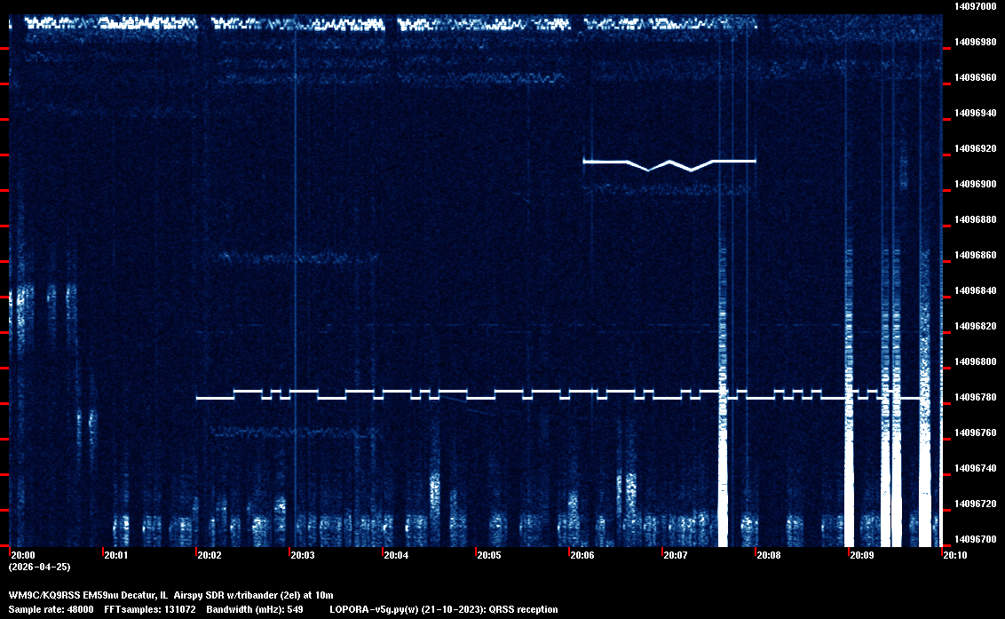Viewport: 1005px width, 619px height.
Task: Click the WM9C/KQ9RSS station callsign text
Action: [x=44, y=595]
